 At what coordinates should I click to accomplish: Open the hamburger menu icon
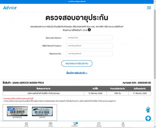(149, 8)
